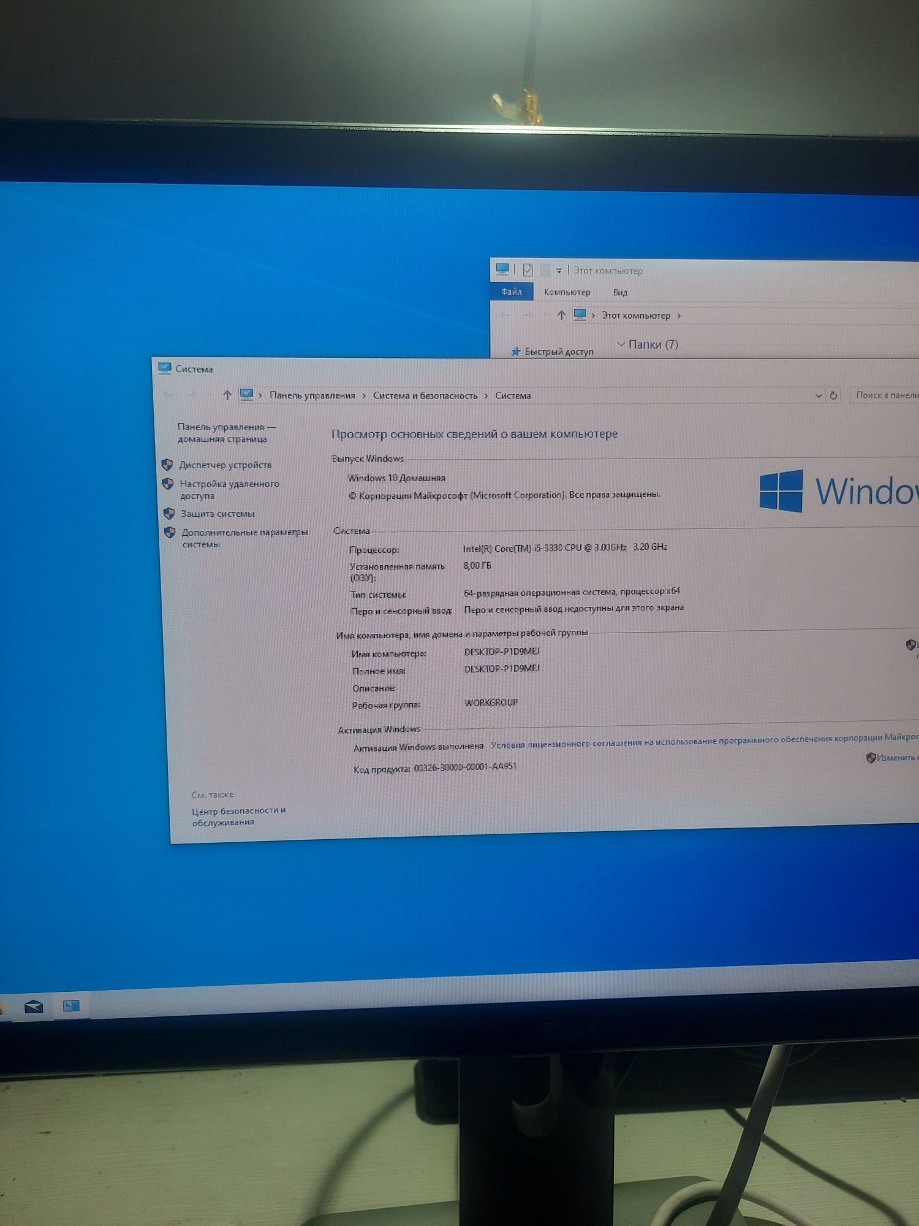Click the Активация Windows выполнена text
Viewport: 919px width, 1226px height.
[418, 747]
